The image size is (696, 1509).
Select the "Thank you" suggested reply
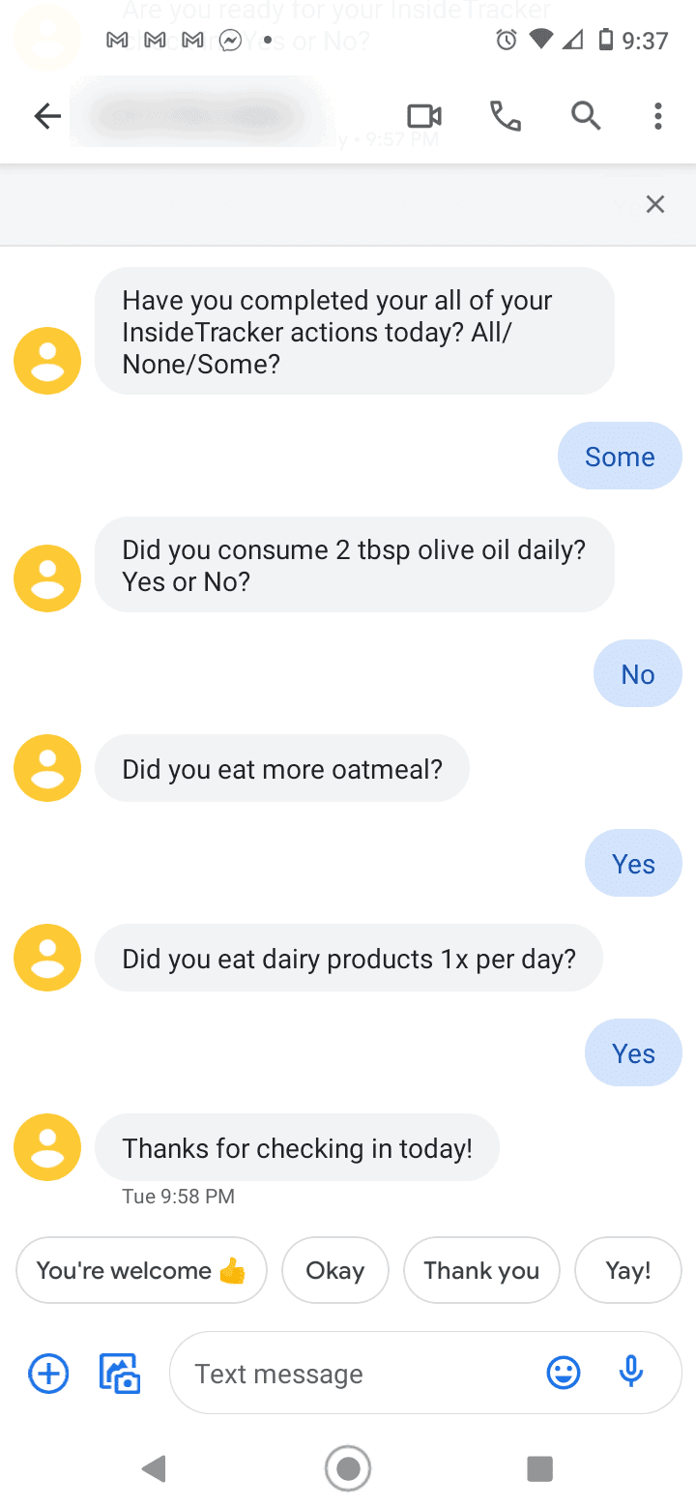click(481, 1270)
